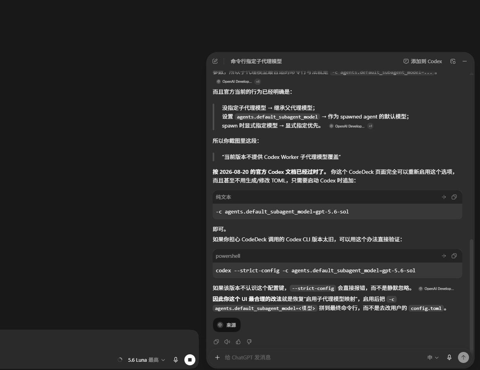This screenshot has width=480, height=370.
Task: Click the bold text 按 2026-08-20 的官方 Codex 文档已经过时了
Action: (x=270, y=172)
